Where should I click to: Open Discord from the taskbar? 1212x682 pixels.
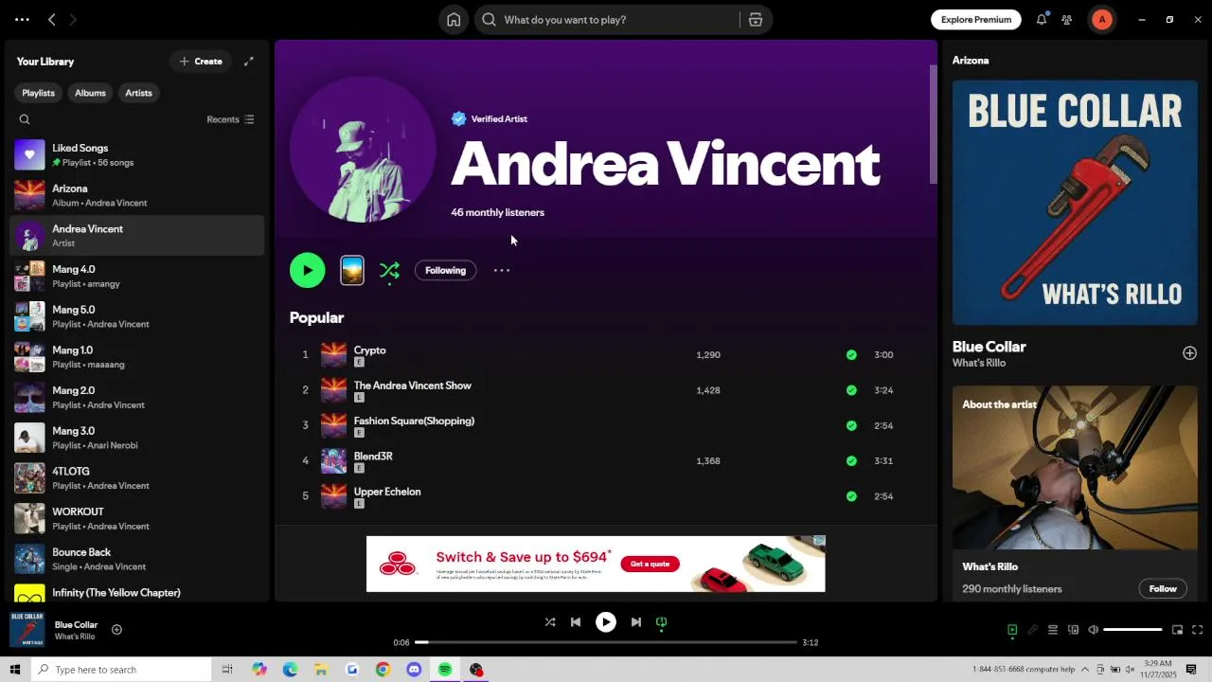coord(414,670)
